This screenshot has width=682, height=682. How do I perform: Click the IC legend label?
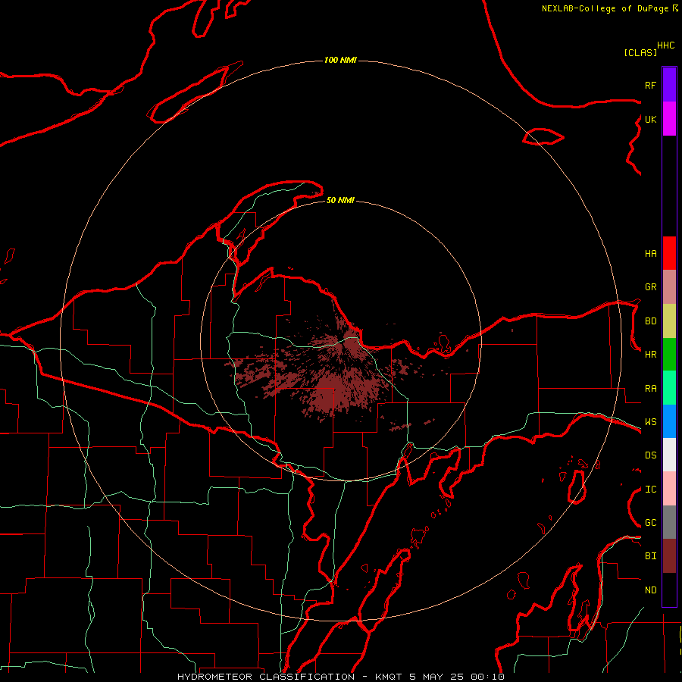(650, 490)
